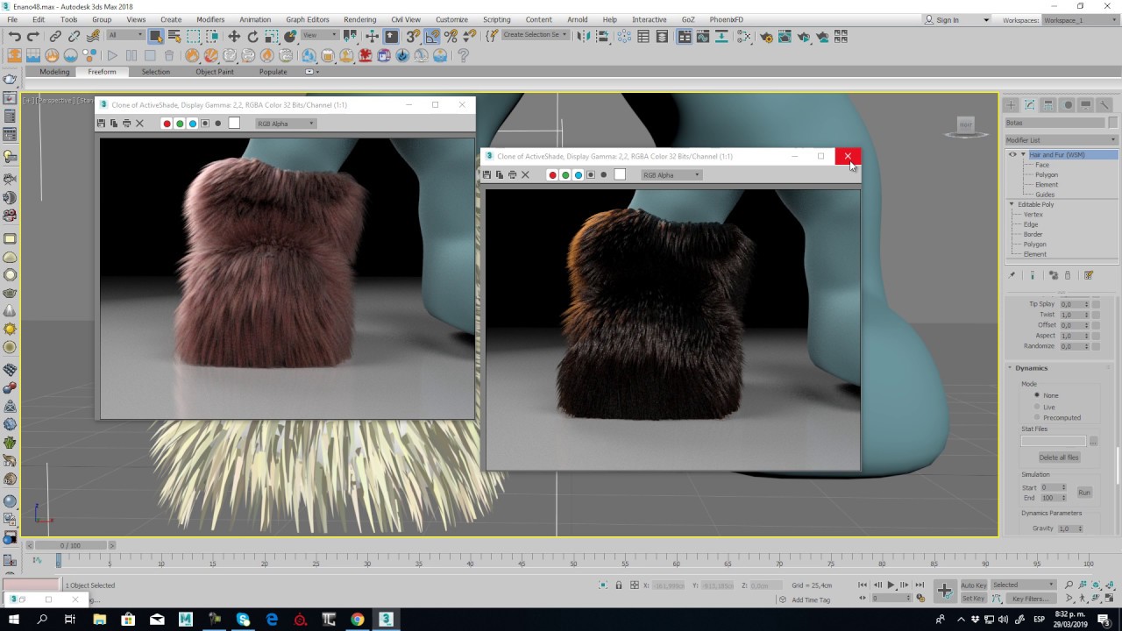This screenshot has width=1122, height=631.
Task: Click white color swatch in left clone window
Action: click(234, 124)
